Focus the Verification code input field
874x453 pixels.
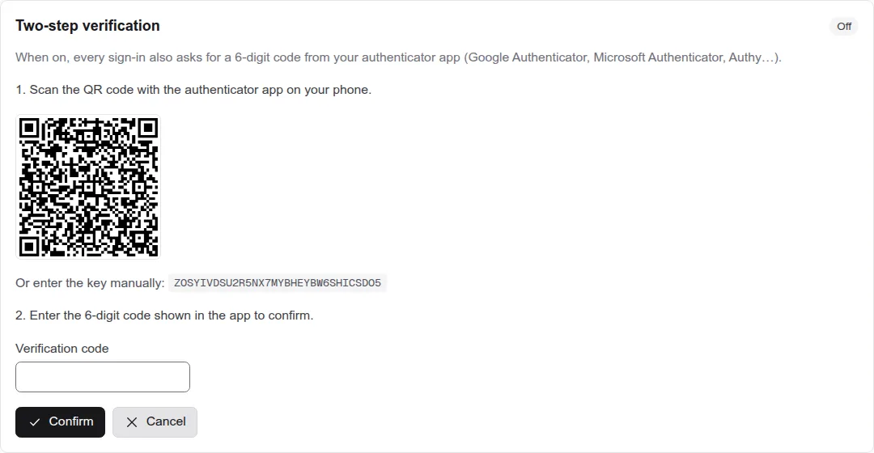tap(103, 377)
